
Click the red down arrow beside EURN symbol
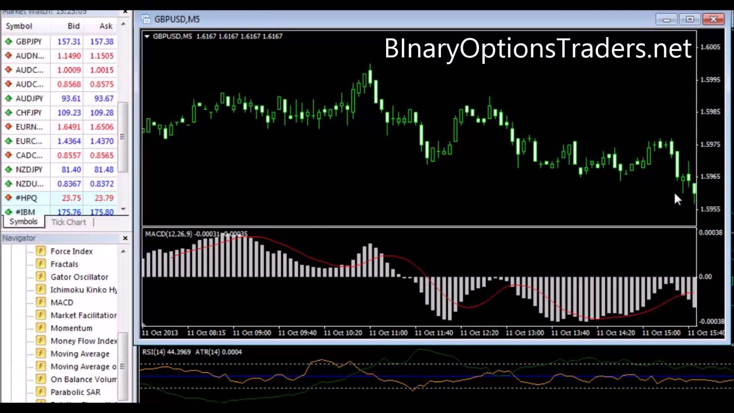[8, 127]
